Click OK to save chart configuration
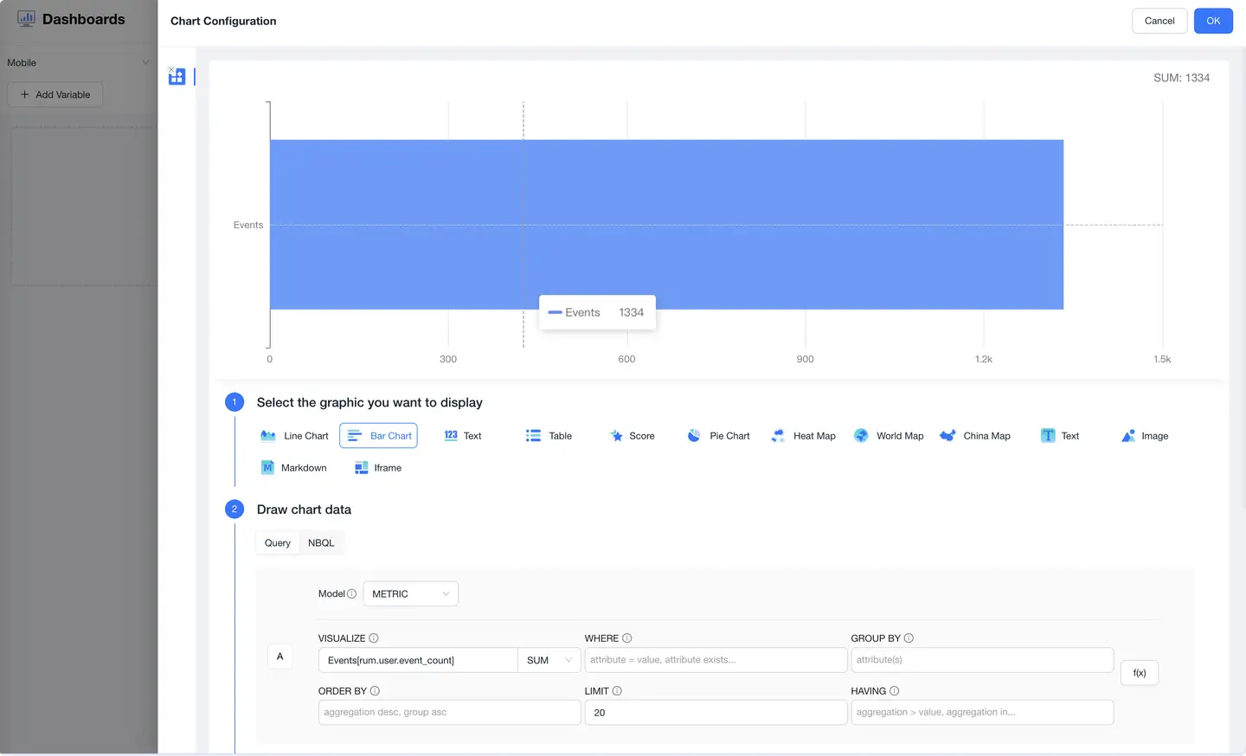This screenshot has height=756, width=1246. tap(1213, 20)
